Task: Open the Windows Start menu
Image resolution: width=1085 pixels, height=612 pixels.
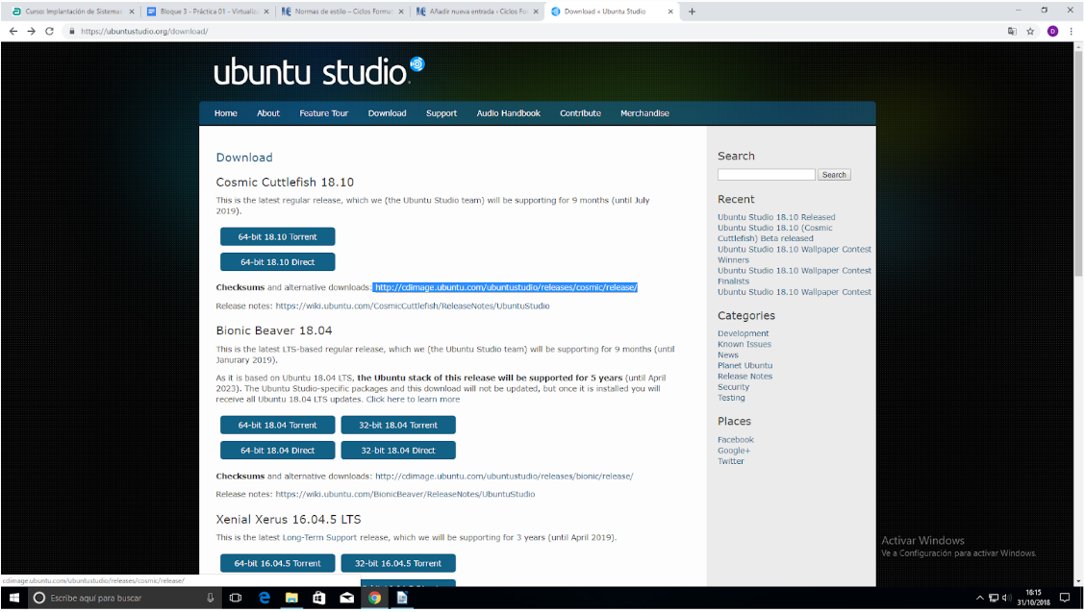Action: pyautogui.click(x=13, y=598)
